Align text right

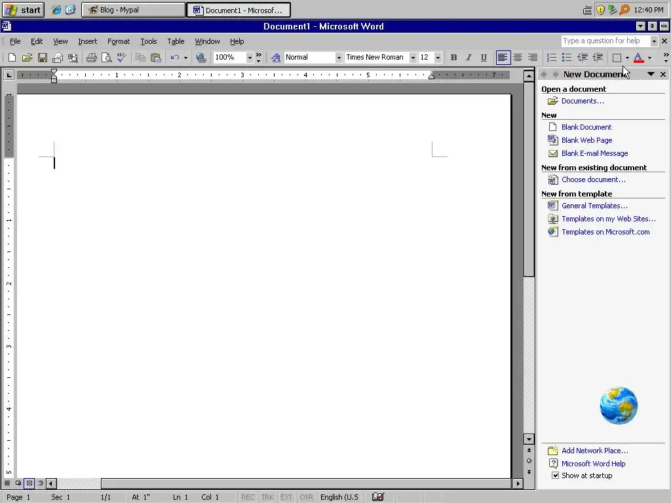tap(533, 58)
